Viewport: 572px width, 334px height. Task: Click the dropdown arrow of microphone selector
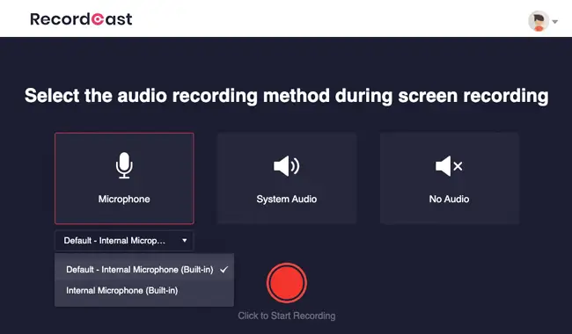click(184, 241)
